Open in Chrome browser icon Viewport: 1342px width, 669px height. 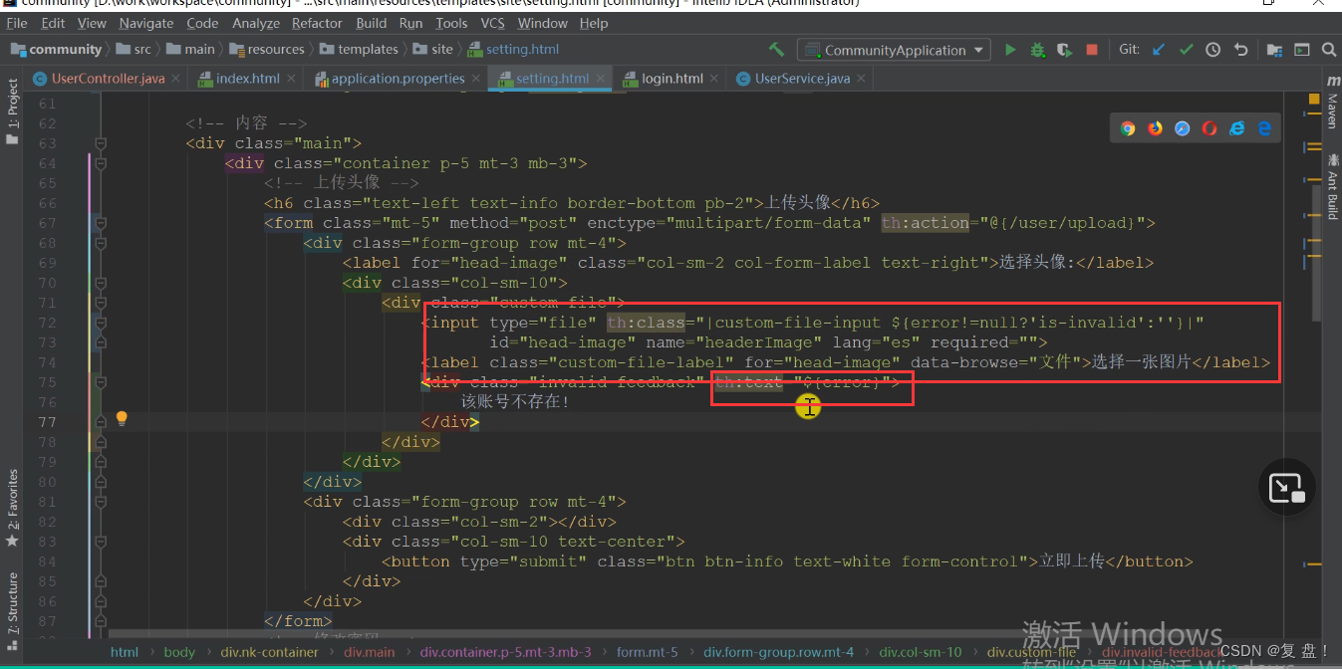(1128, 127)
